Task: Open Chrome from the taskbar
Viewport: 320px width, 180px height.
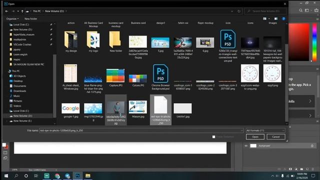Action: coord(57,175)
